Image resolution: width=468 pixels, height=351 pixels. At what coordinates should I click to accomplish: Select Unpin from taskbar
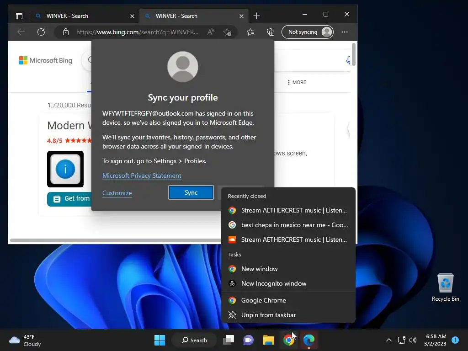click(x=288, y=315)
